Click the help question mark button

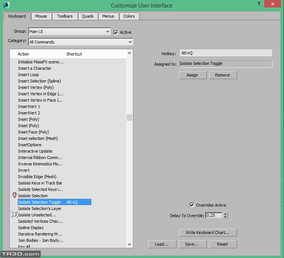[x=259, y=4]
